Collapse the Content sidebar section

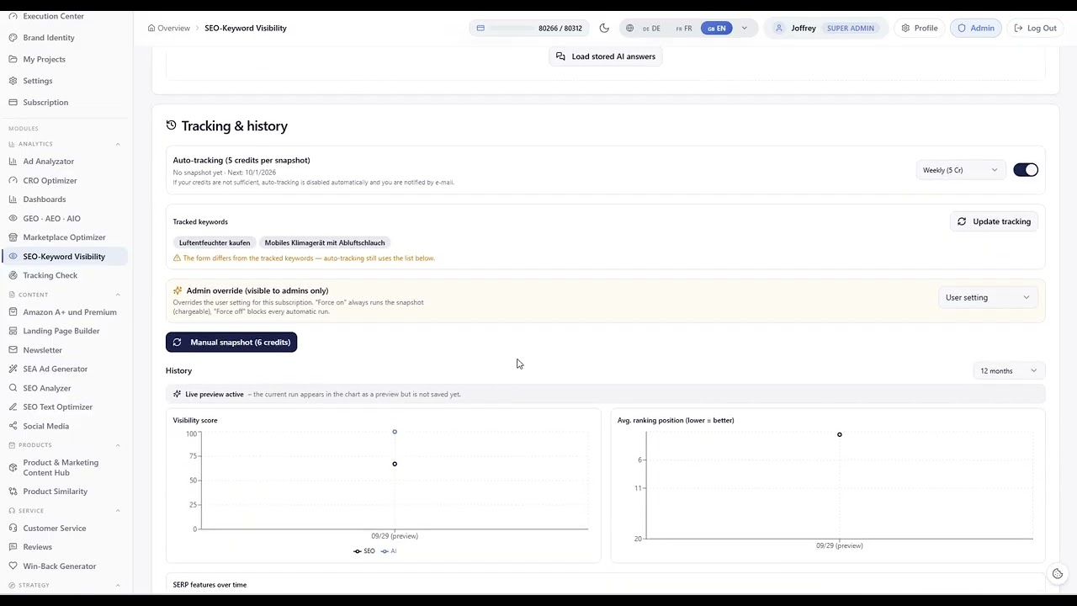118,295
